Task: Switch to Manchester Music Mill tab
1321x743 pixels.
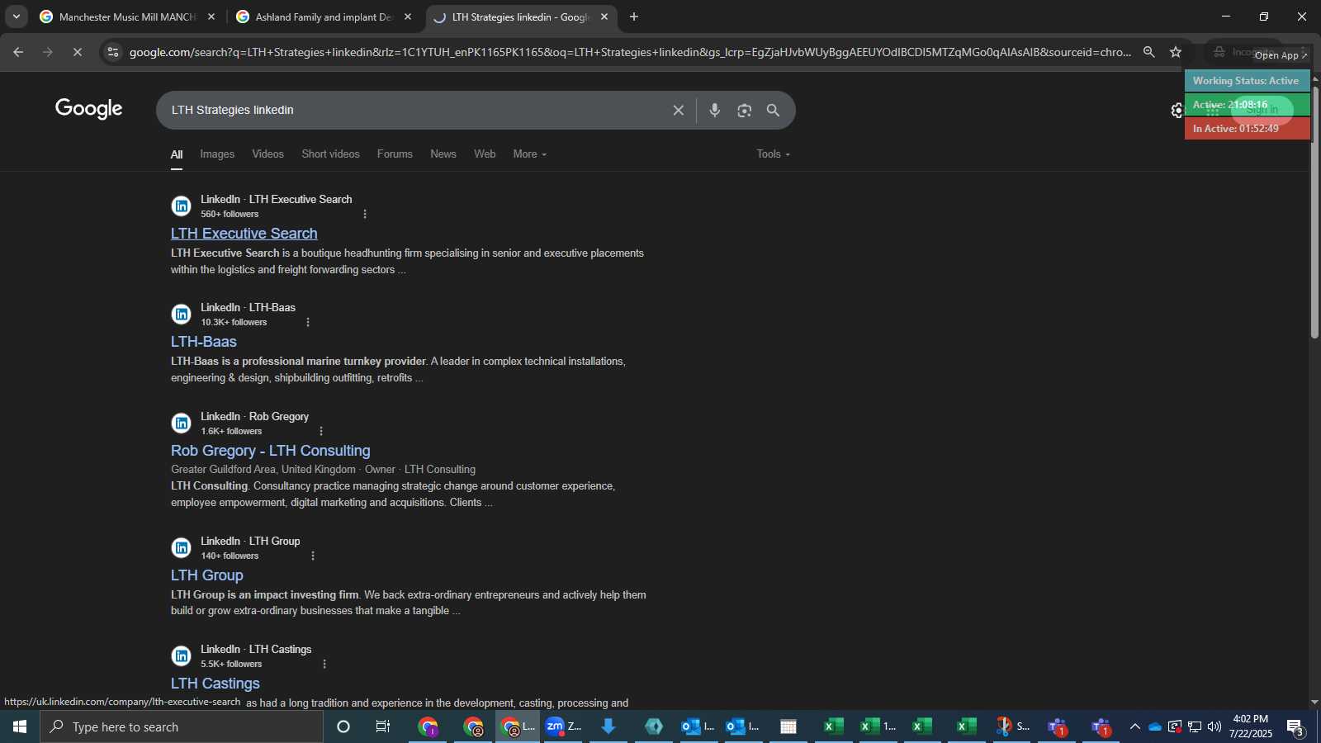Action: tap(128, 17)
